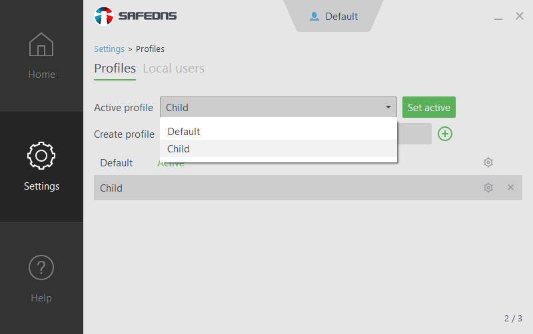Click the user icon in Default tab
Image resolution: width=533 pixels, height=334 pixels.
tap(314, 17)
